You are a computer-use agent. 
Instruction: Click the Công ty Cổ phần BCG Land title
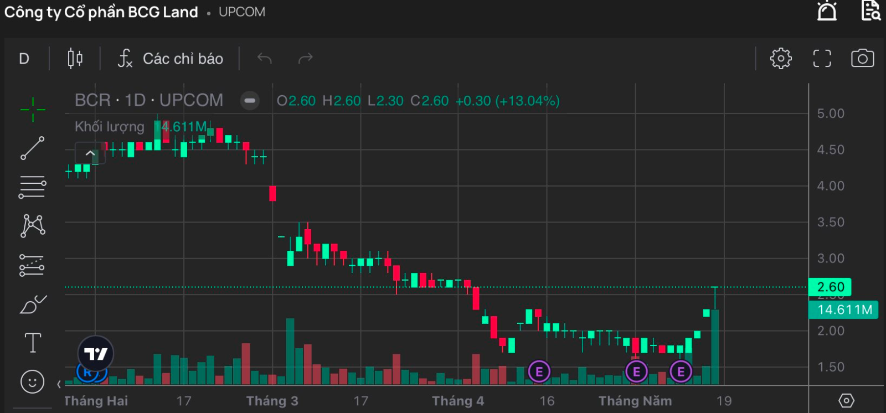point(101,12)
